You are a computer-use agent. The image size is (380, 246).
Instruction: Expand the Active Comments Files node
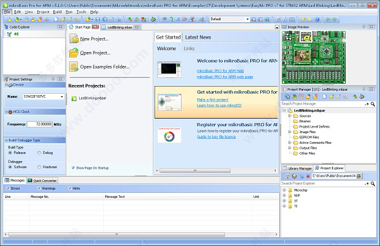point(289,143)
